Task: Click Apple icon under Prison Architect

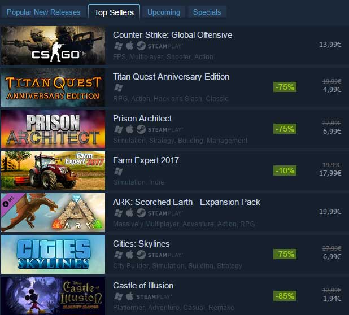Action: click(129, 129)
